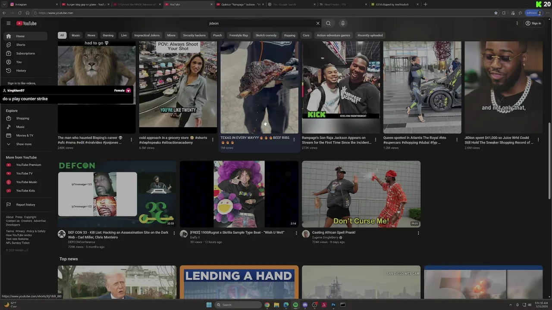Click the YouTube logo
This screenshot has width=552, height=310.
(26, 23)
